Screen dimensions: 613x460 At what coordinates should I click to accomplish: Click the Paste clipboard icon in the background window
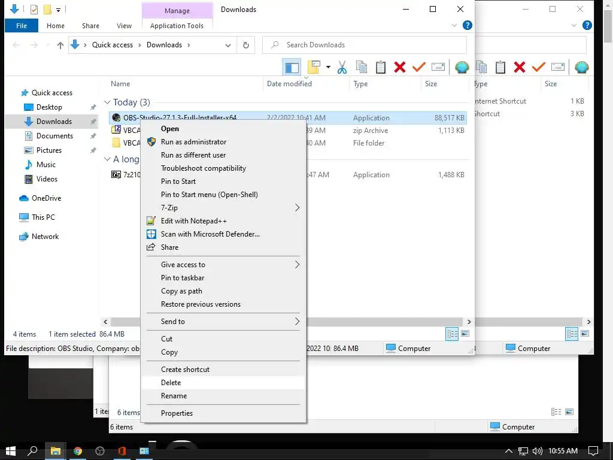pyautogui.click(x=500, y=67)
